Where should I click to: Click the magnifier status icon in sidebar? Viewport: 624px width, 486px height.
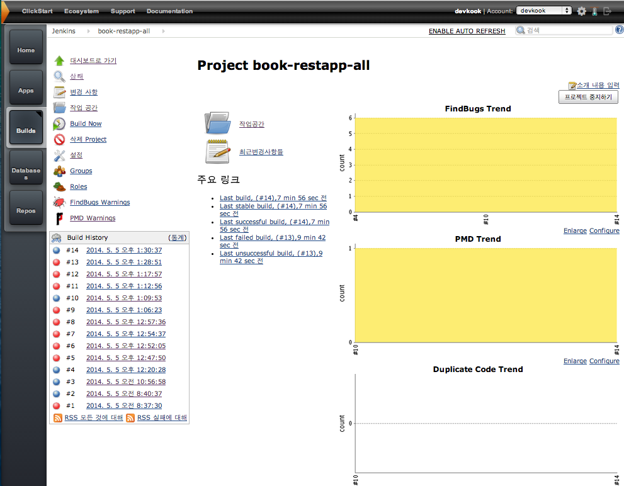[x=59, y=76]
